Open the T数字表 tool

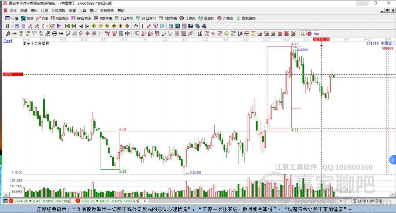point(168,18)
